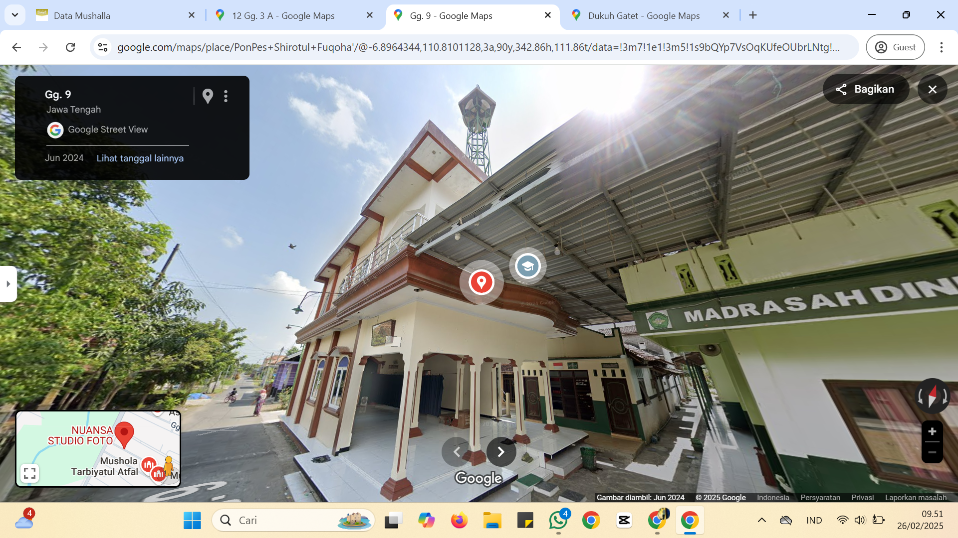
Task: Go to next Street View image
Action: [501, 452]
